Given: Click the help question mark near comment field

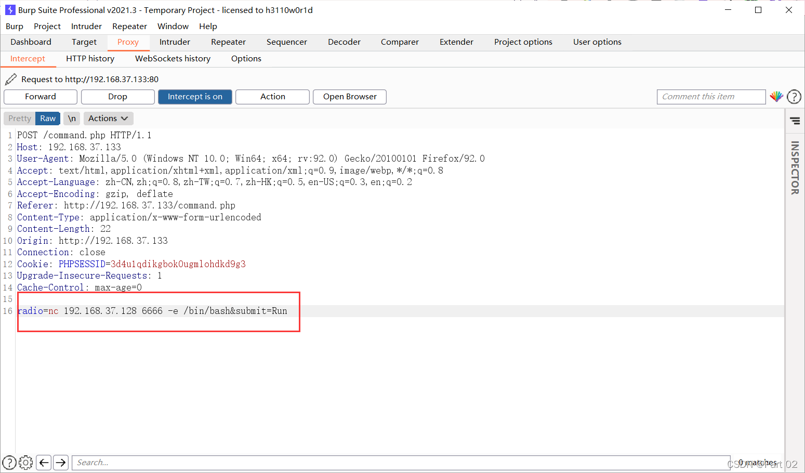Looking at the screenshot, I should pyautogui.click(x=794, y=97).
